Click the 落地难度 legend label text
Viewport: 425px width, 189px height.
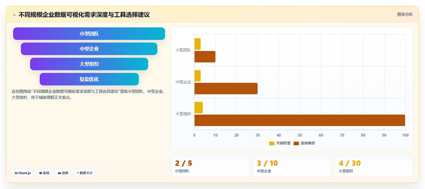(308, 143)
